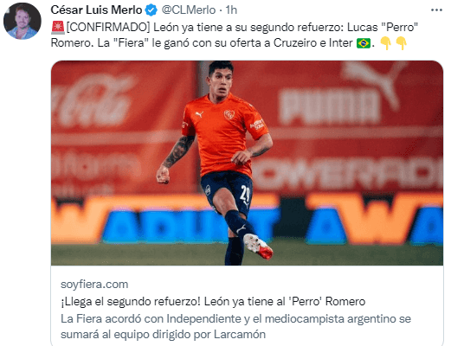Click the first pointing-down hand emoji
This screenshot has width=451, height=346.
click(x=385, y=43)
